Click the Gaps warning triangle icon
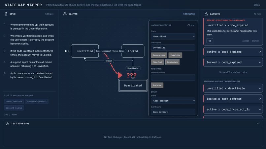 click(x=206, y=14)
